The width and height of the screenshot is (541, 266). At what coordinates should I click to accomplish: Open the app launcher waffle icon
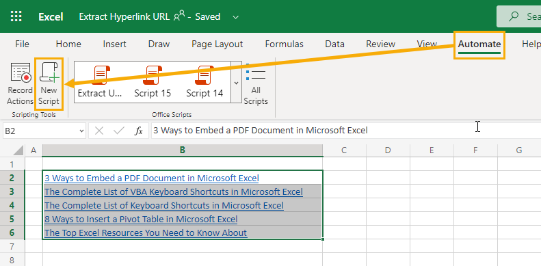tap(16, 16)
